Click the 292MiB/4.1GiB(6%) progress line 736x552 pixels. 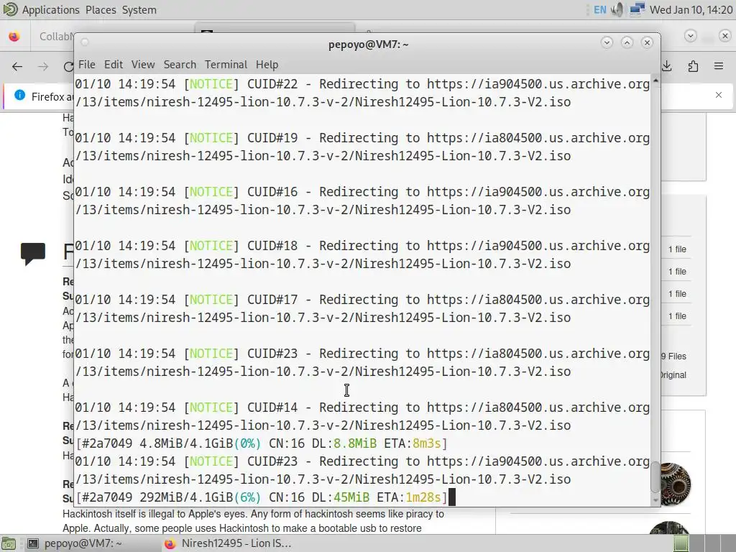262,497
